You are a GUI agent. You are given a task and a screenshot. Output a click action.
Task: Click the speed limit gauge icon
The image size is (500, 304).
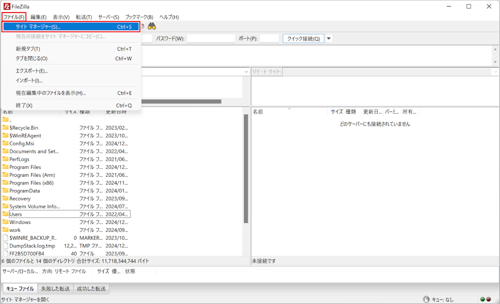click(426, 300)
